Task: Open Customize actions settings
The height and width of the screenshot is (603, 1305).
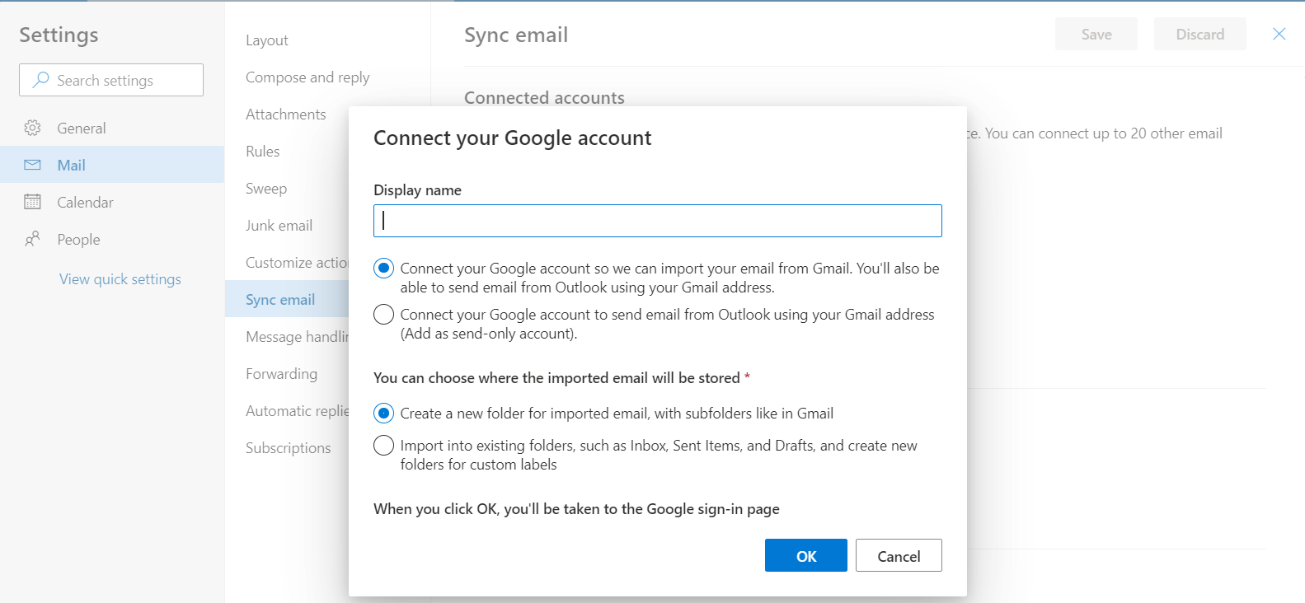Action: tap(297, 263)
